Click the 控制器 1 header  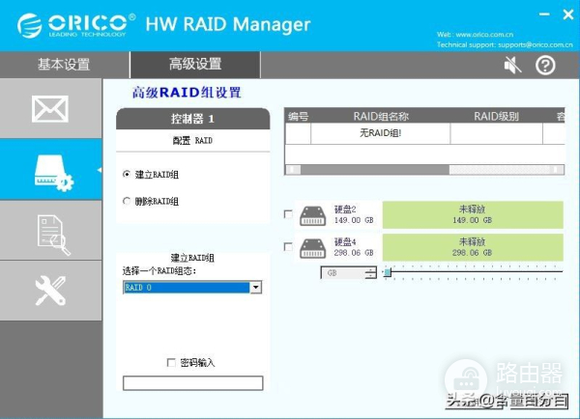[192, 119]
